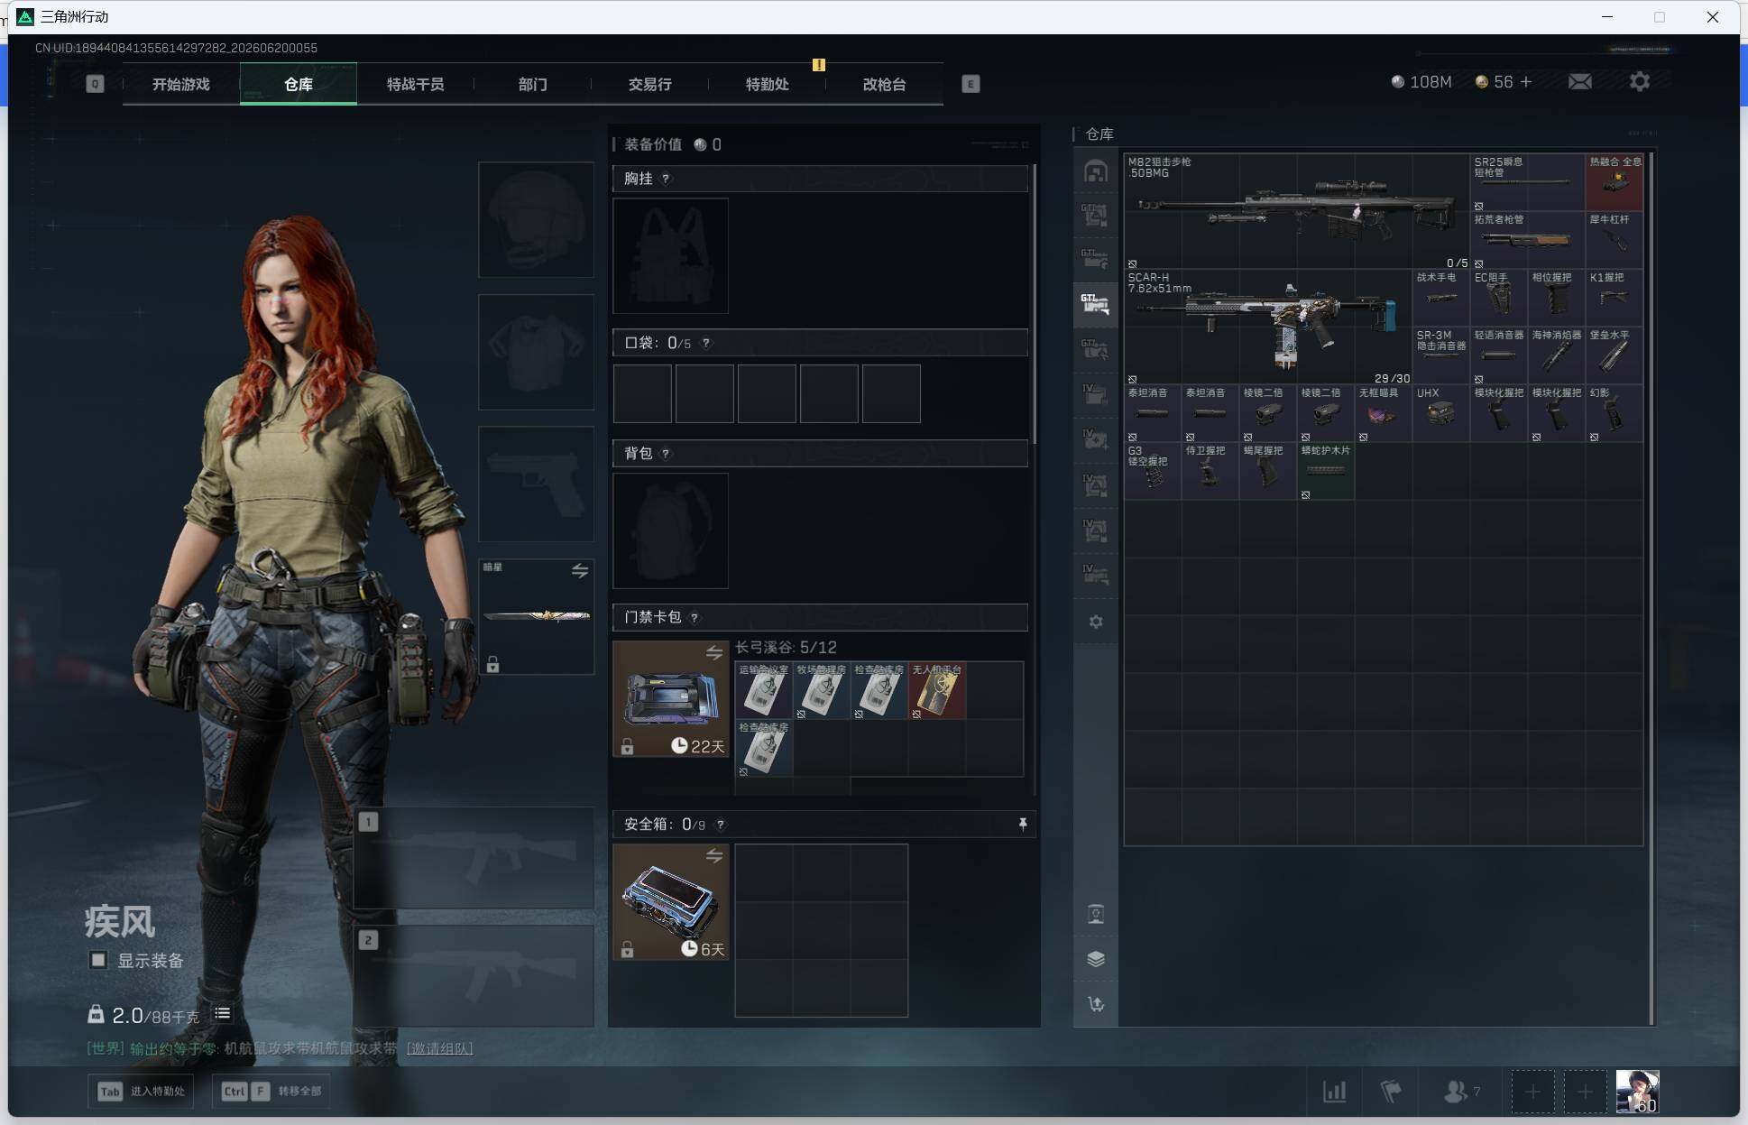
Task: Click the help icon next to 安全箱
Action: click(x=720, y=824)
